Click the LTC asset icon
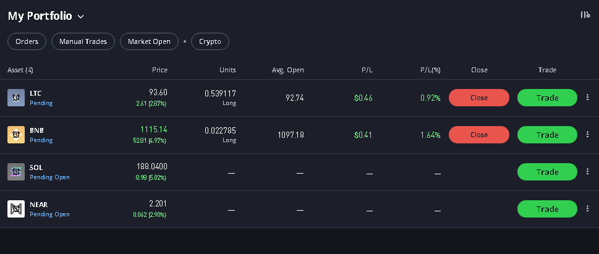Viewport: 599px width, 254px height. (x=16, y=98)
